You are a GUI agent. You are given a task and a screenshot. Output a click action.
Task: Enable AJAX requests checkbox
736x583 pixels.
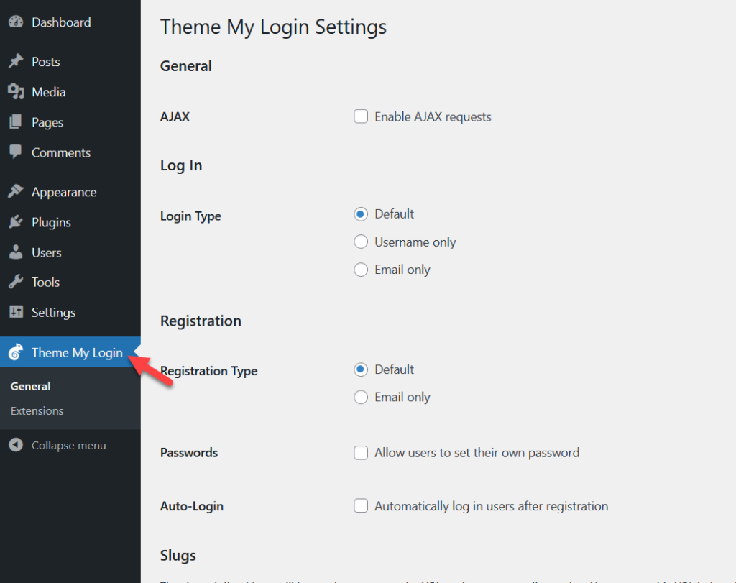click(x=361, y=116)
